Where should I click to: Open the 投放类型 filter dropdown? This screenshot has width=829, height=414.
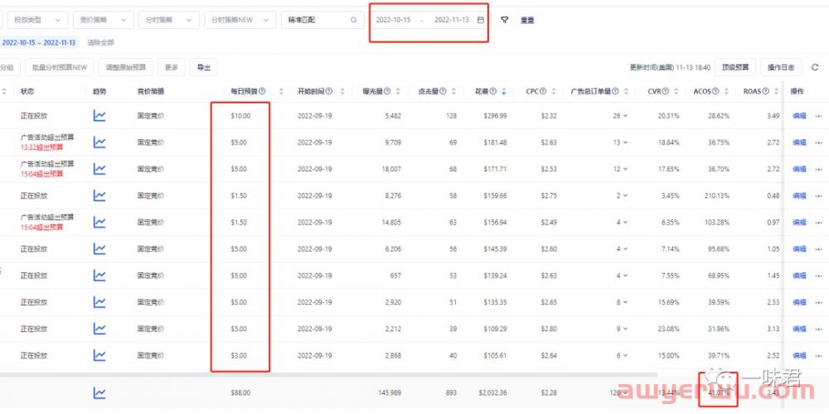coord(37,20)
